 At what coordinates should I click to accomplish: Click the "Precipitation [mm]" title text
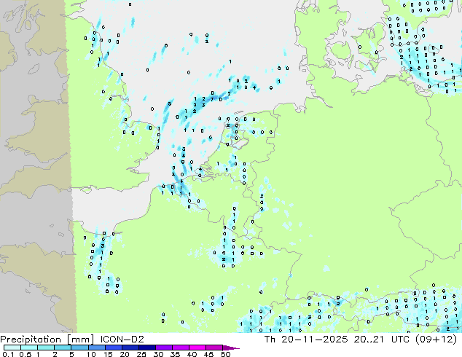pyautogui.click(x=47, y=340)
